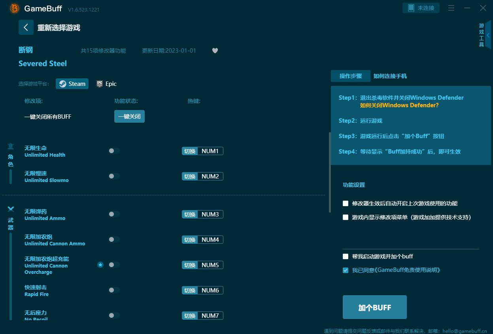Favorite Severed Steel with heart icon
Screen dimensions: 493x334
coord(215,51)
